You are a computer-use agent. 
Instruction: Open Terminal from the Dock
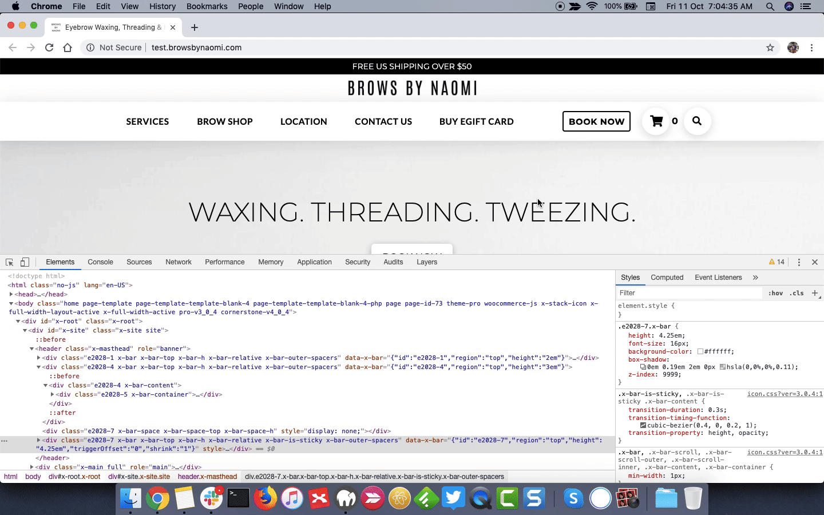[x=238, y=498]
